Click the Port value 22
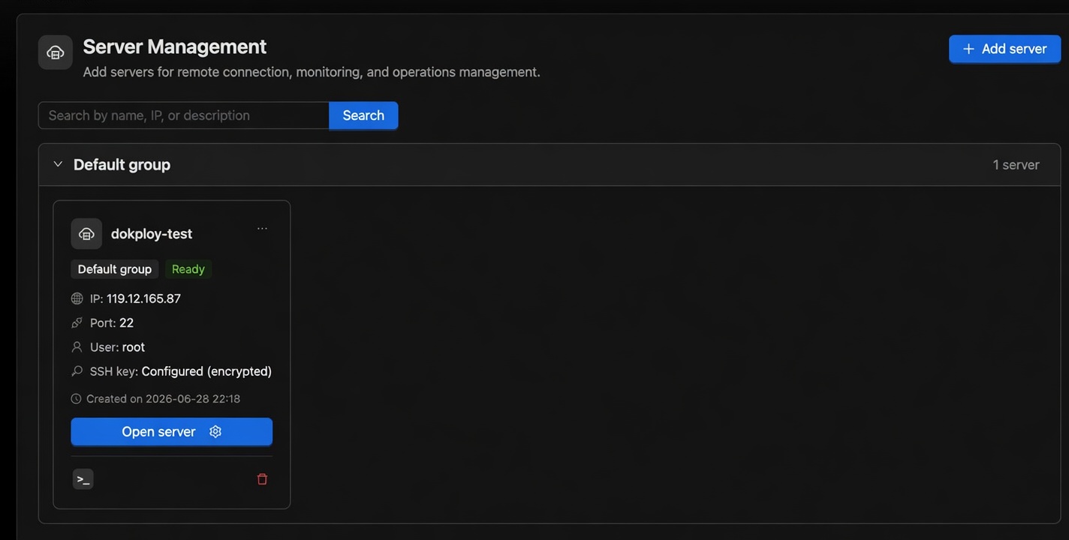Screen dimensions: 1069x540 [126, 323]
